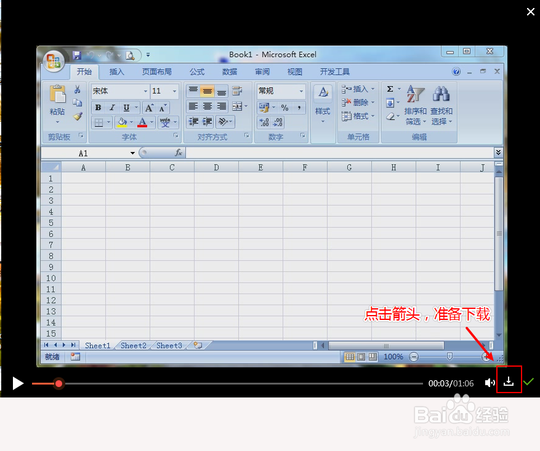Toggle center text alignment
This screenshot has width=540, height=451.
click(208, 106)
